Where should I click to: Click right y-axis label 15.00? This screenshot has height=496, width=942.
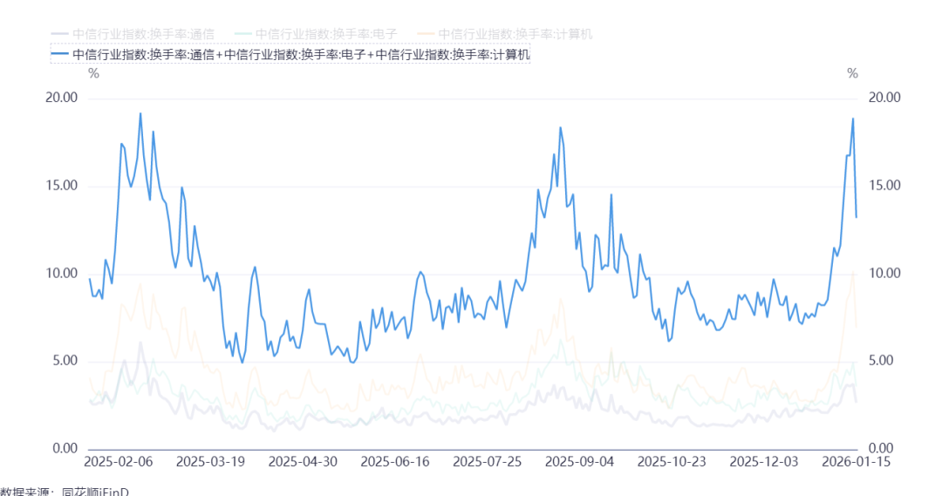tap(884, 186)
